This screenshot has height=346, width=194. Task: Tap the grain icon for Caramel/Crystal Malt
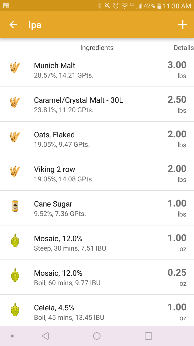(x=15, y=102)
